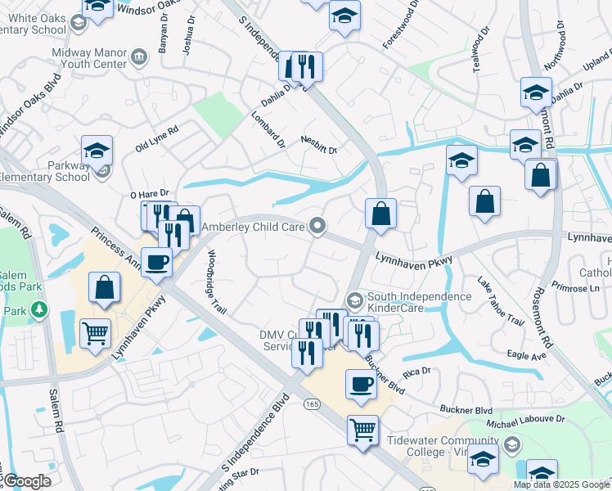The width and height of the screenshot is (612, 491).
Task: Select the Nesbitt Dr street label
Action: (319, 144)
